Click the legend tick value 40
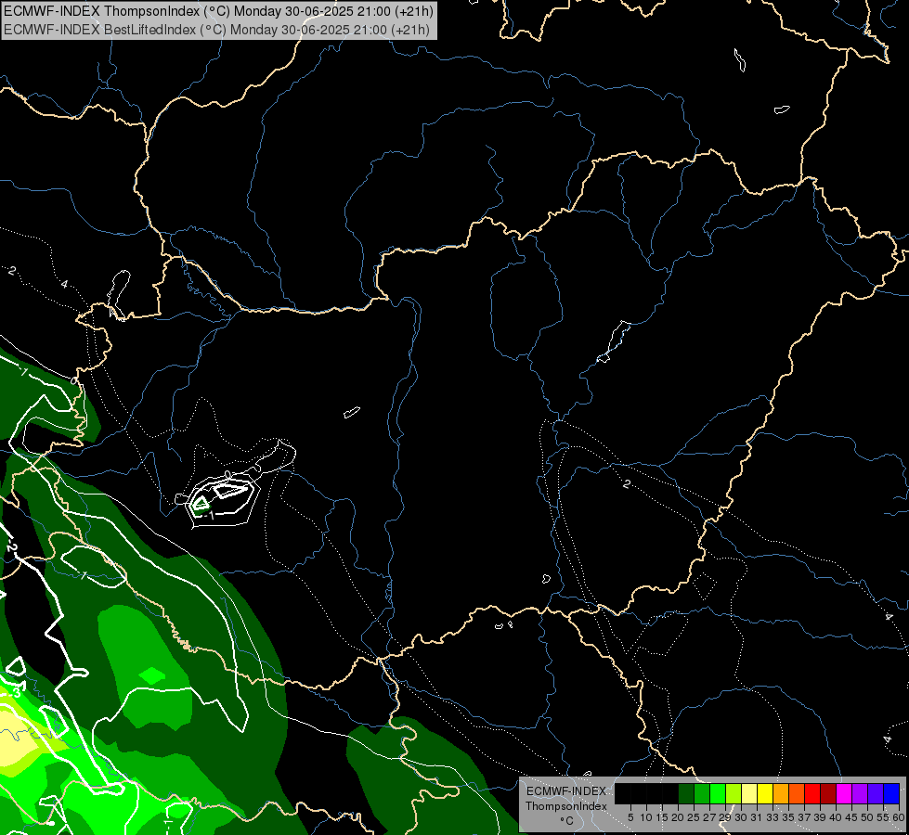Viewport: 909px width, 835px height. pyautogui.click(x=836, y=817)
